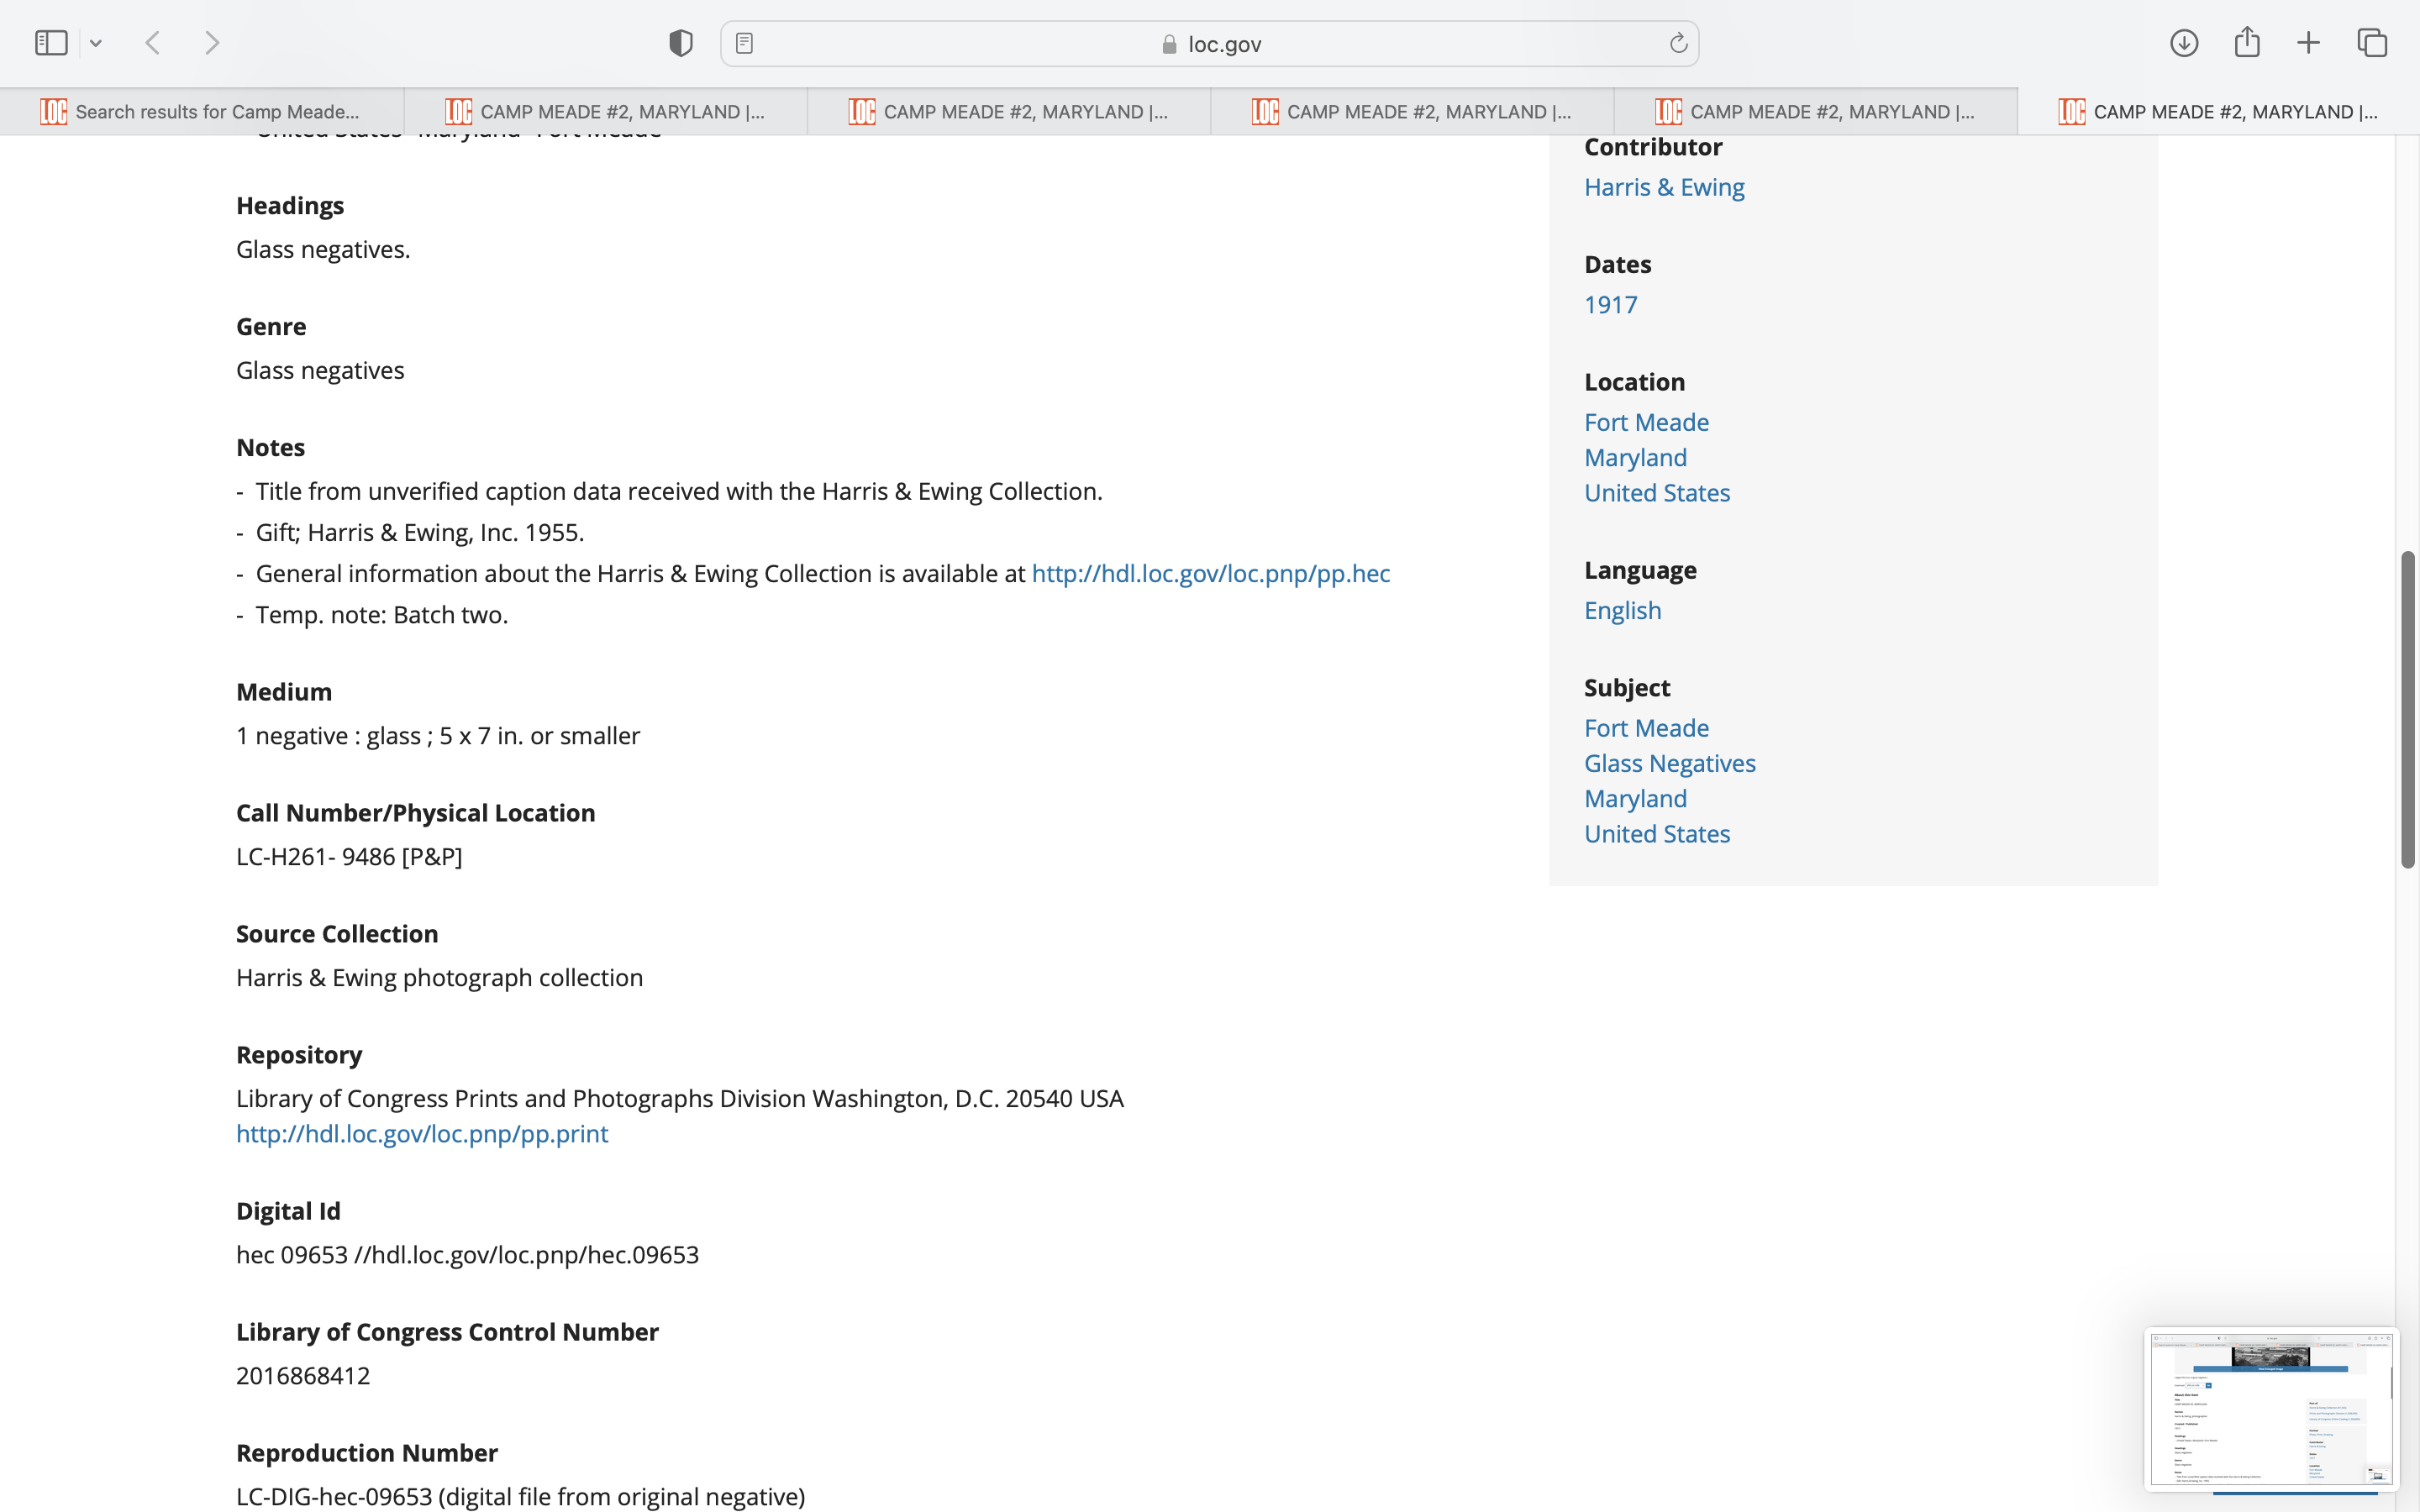Viewport: 2420px width, 1512px height.
Task: Toggle the Safari sidebar icon
Action: tap(51, 43)
